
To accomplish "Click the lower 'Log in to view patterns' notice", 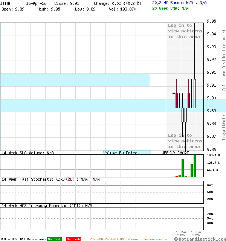I will [185, 141].
